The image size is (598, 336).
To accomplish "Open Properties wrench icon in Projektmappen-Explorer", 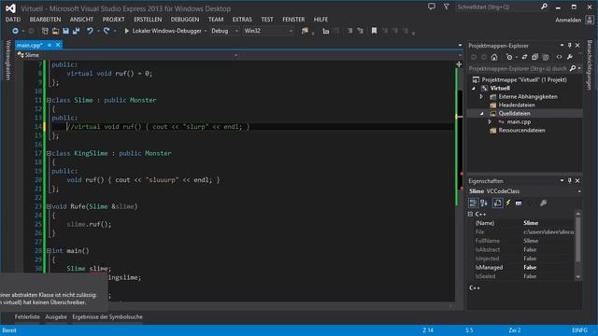I will coord(569,57).
